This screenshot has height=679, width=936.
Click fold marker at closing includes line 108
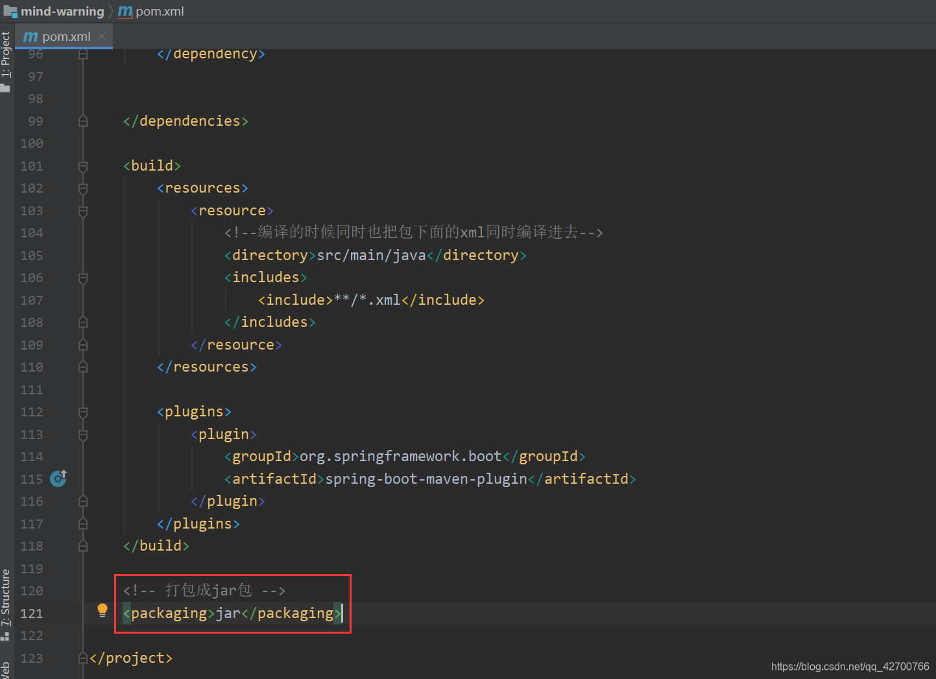(x=83, y=322)
